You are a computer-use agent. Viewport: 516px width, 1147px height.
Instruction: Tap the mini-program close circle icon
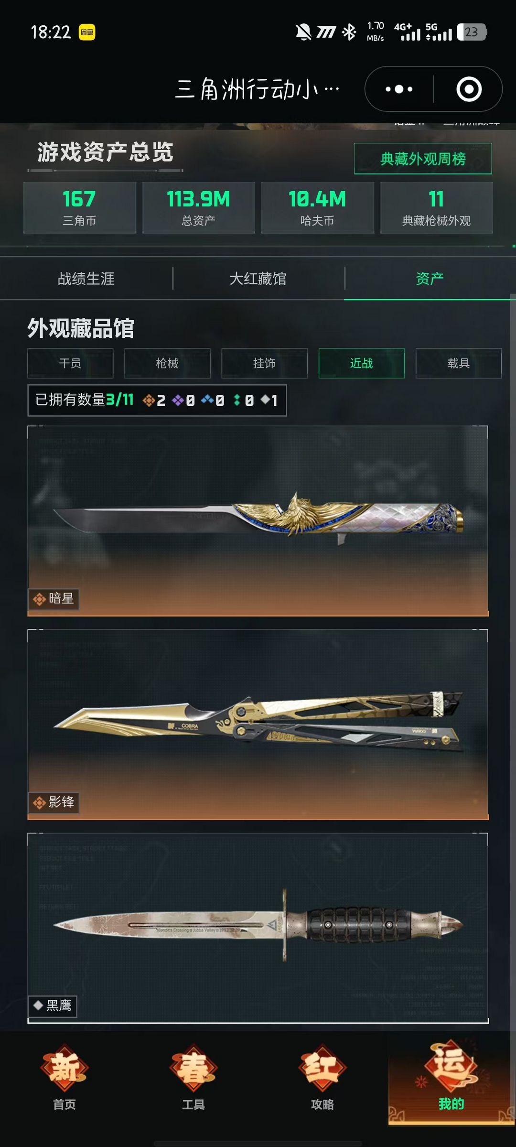(469, 89)
